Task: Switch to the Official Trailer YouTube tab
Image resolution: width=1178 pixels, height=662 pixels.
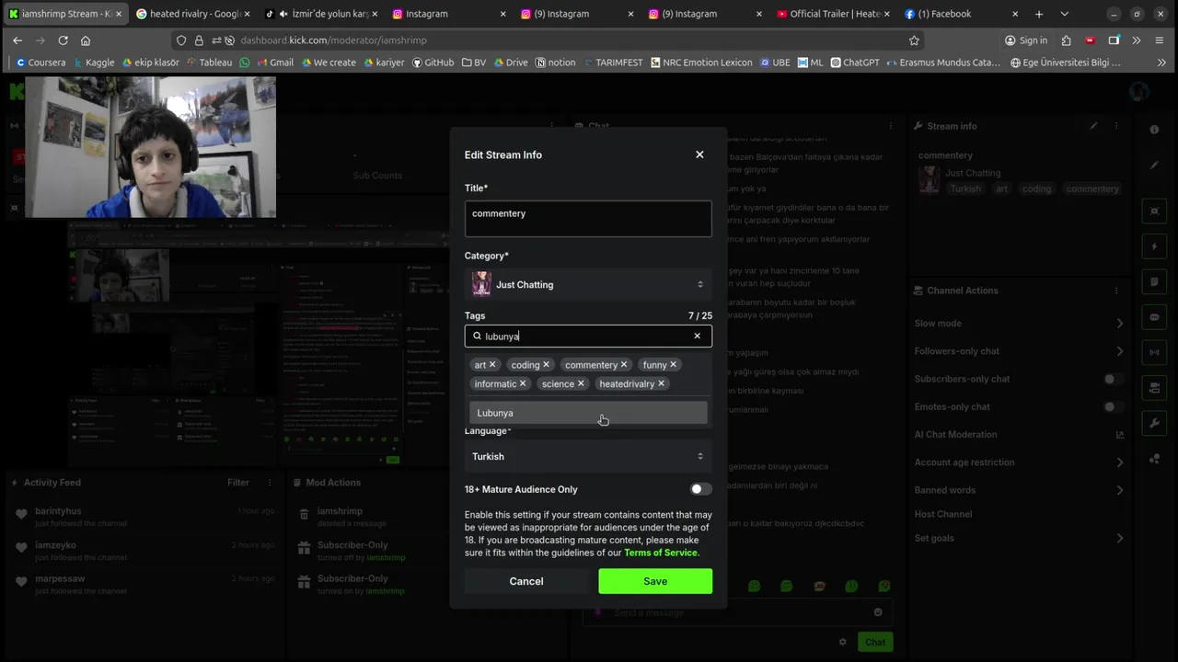Action: 832,14
